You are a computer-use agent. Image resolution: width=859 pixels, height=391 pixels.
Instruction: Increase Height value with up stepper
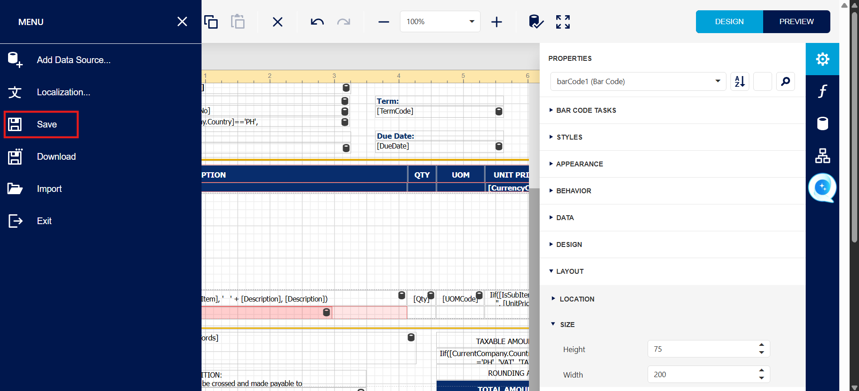click(x=761, y=345)
